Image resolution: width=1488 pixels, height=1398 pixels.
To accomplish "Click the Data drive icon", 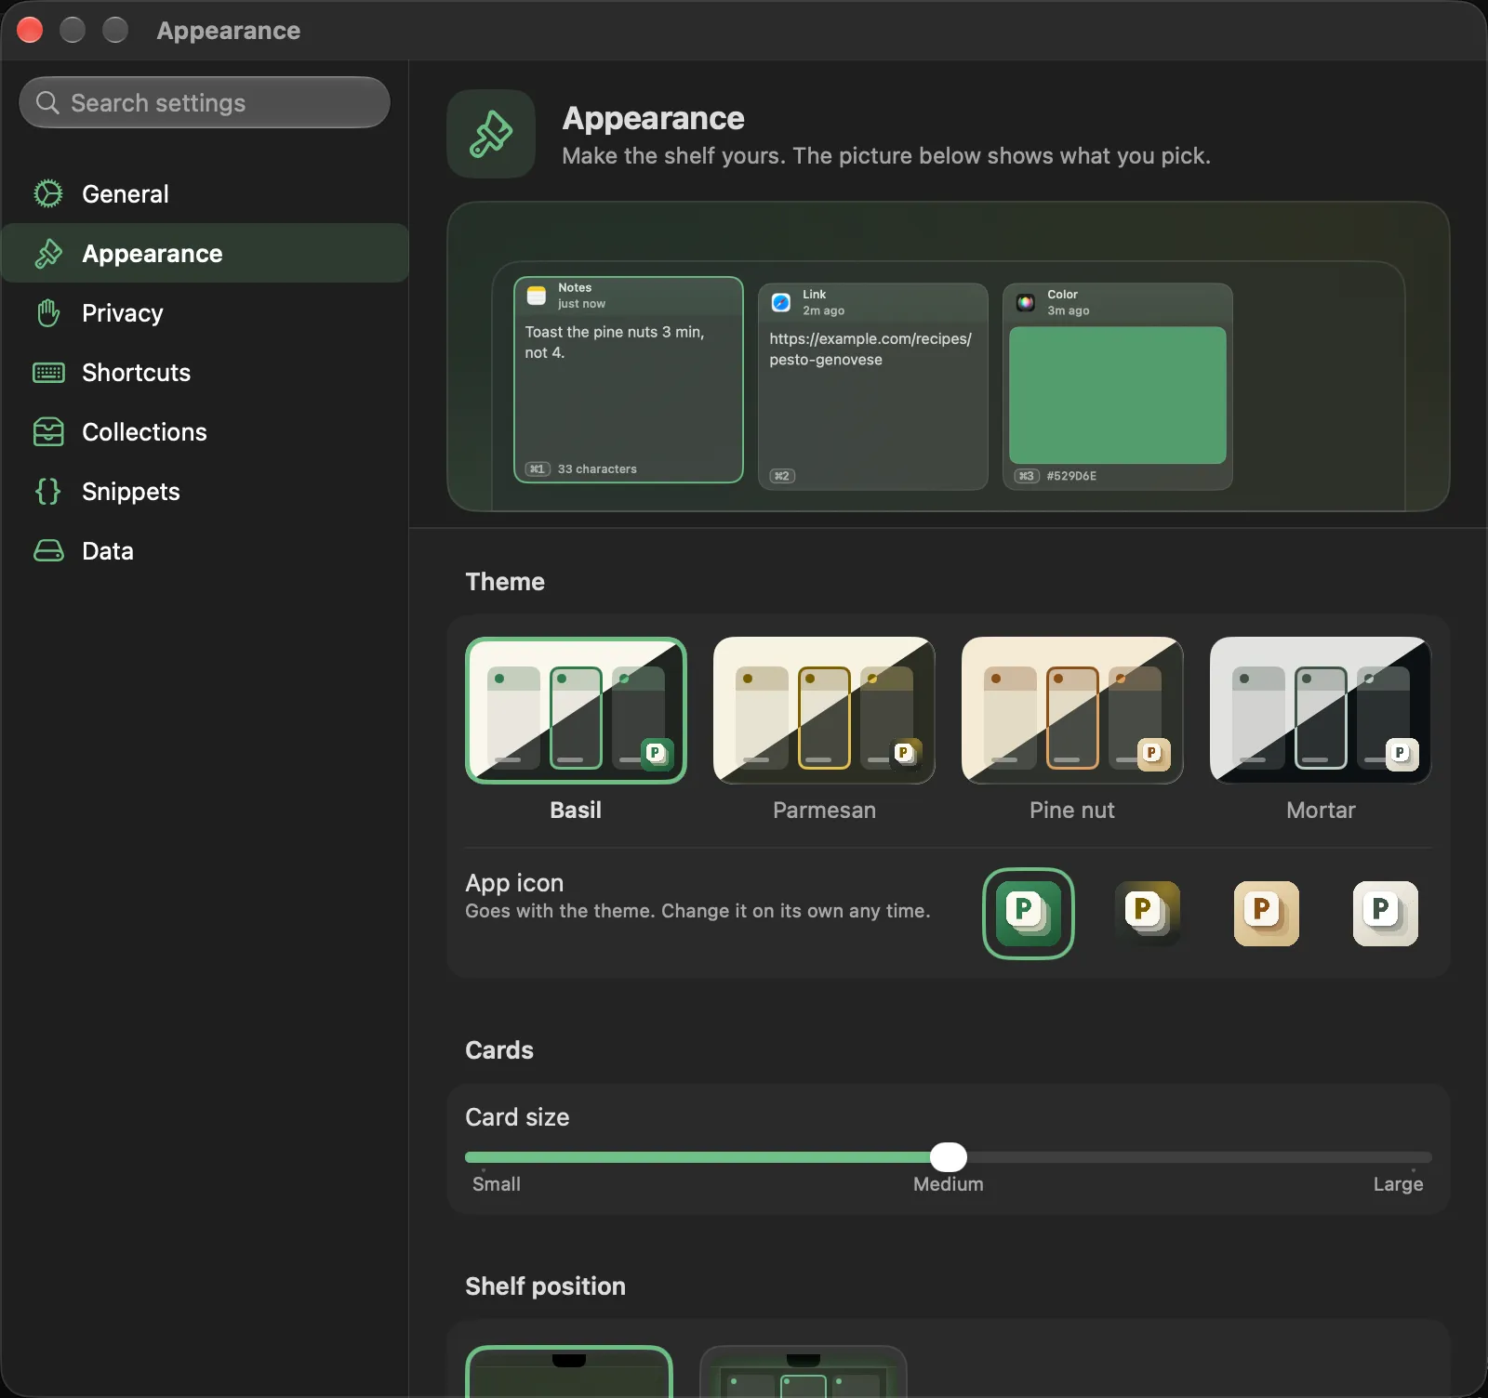I will coord(48,550).
